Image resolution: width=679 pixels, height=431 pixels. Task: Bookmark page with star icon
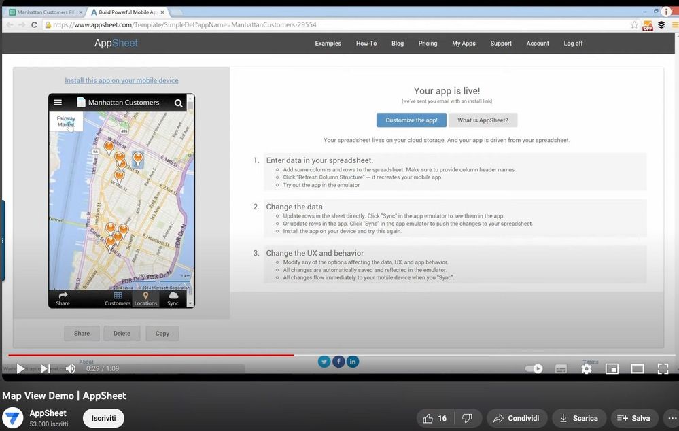[634, 24]
